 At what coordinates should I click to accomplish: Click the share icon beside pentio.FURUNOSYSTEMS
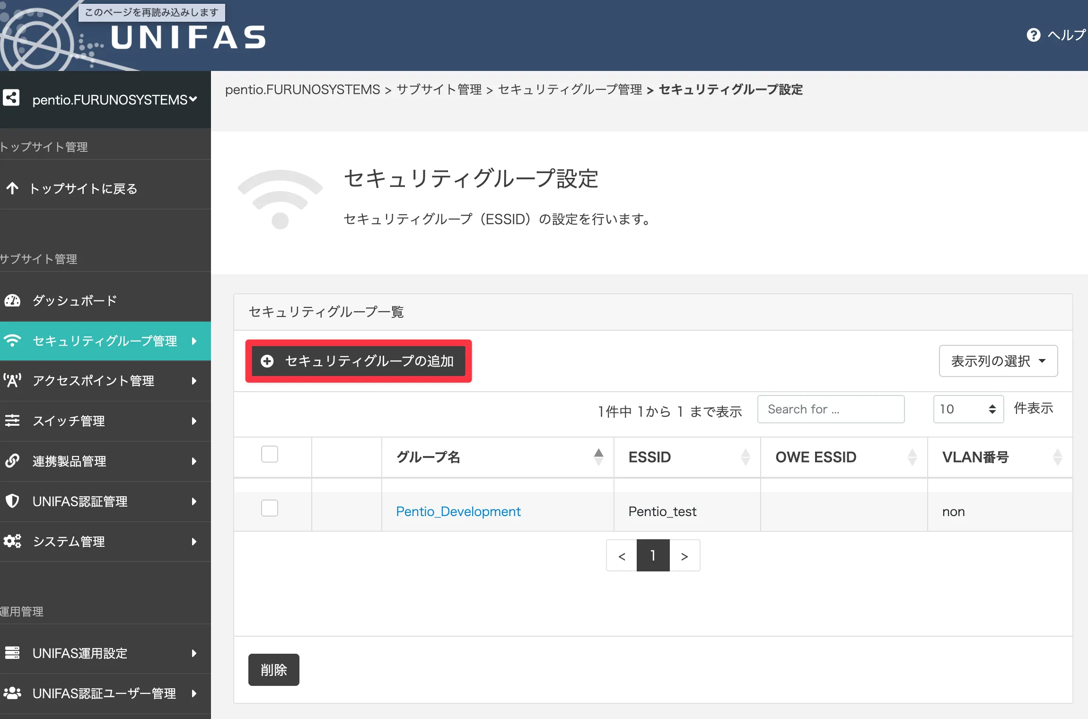(11, 98)
